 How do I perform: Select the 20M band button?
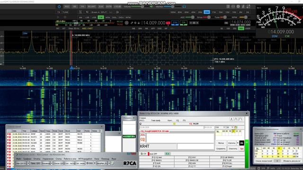207,12
